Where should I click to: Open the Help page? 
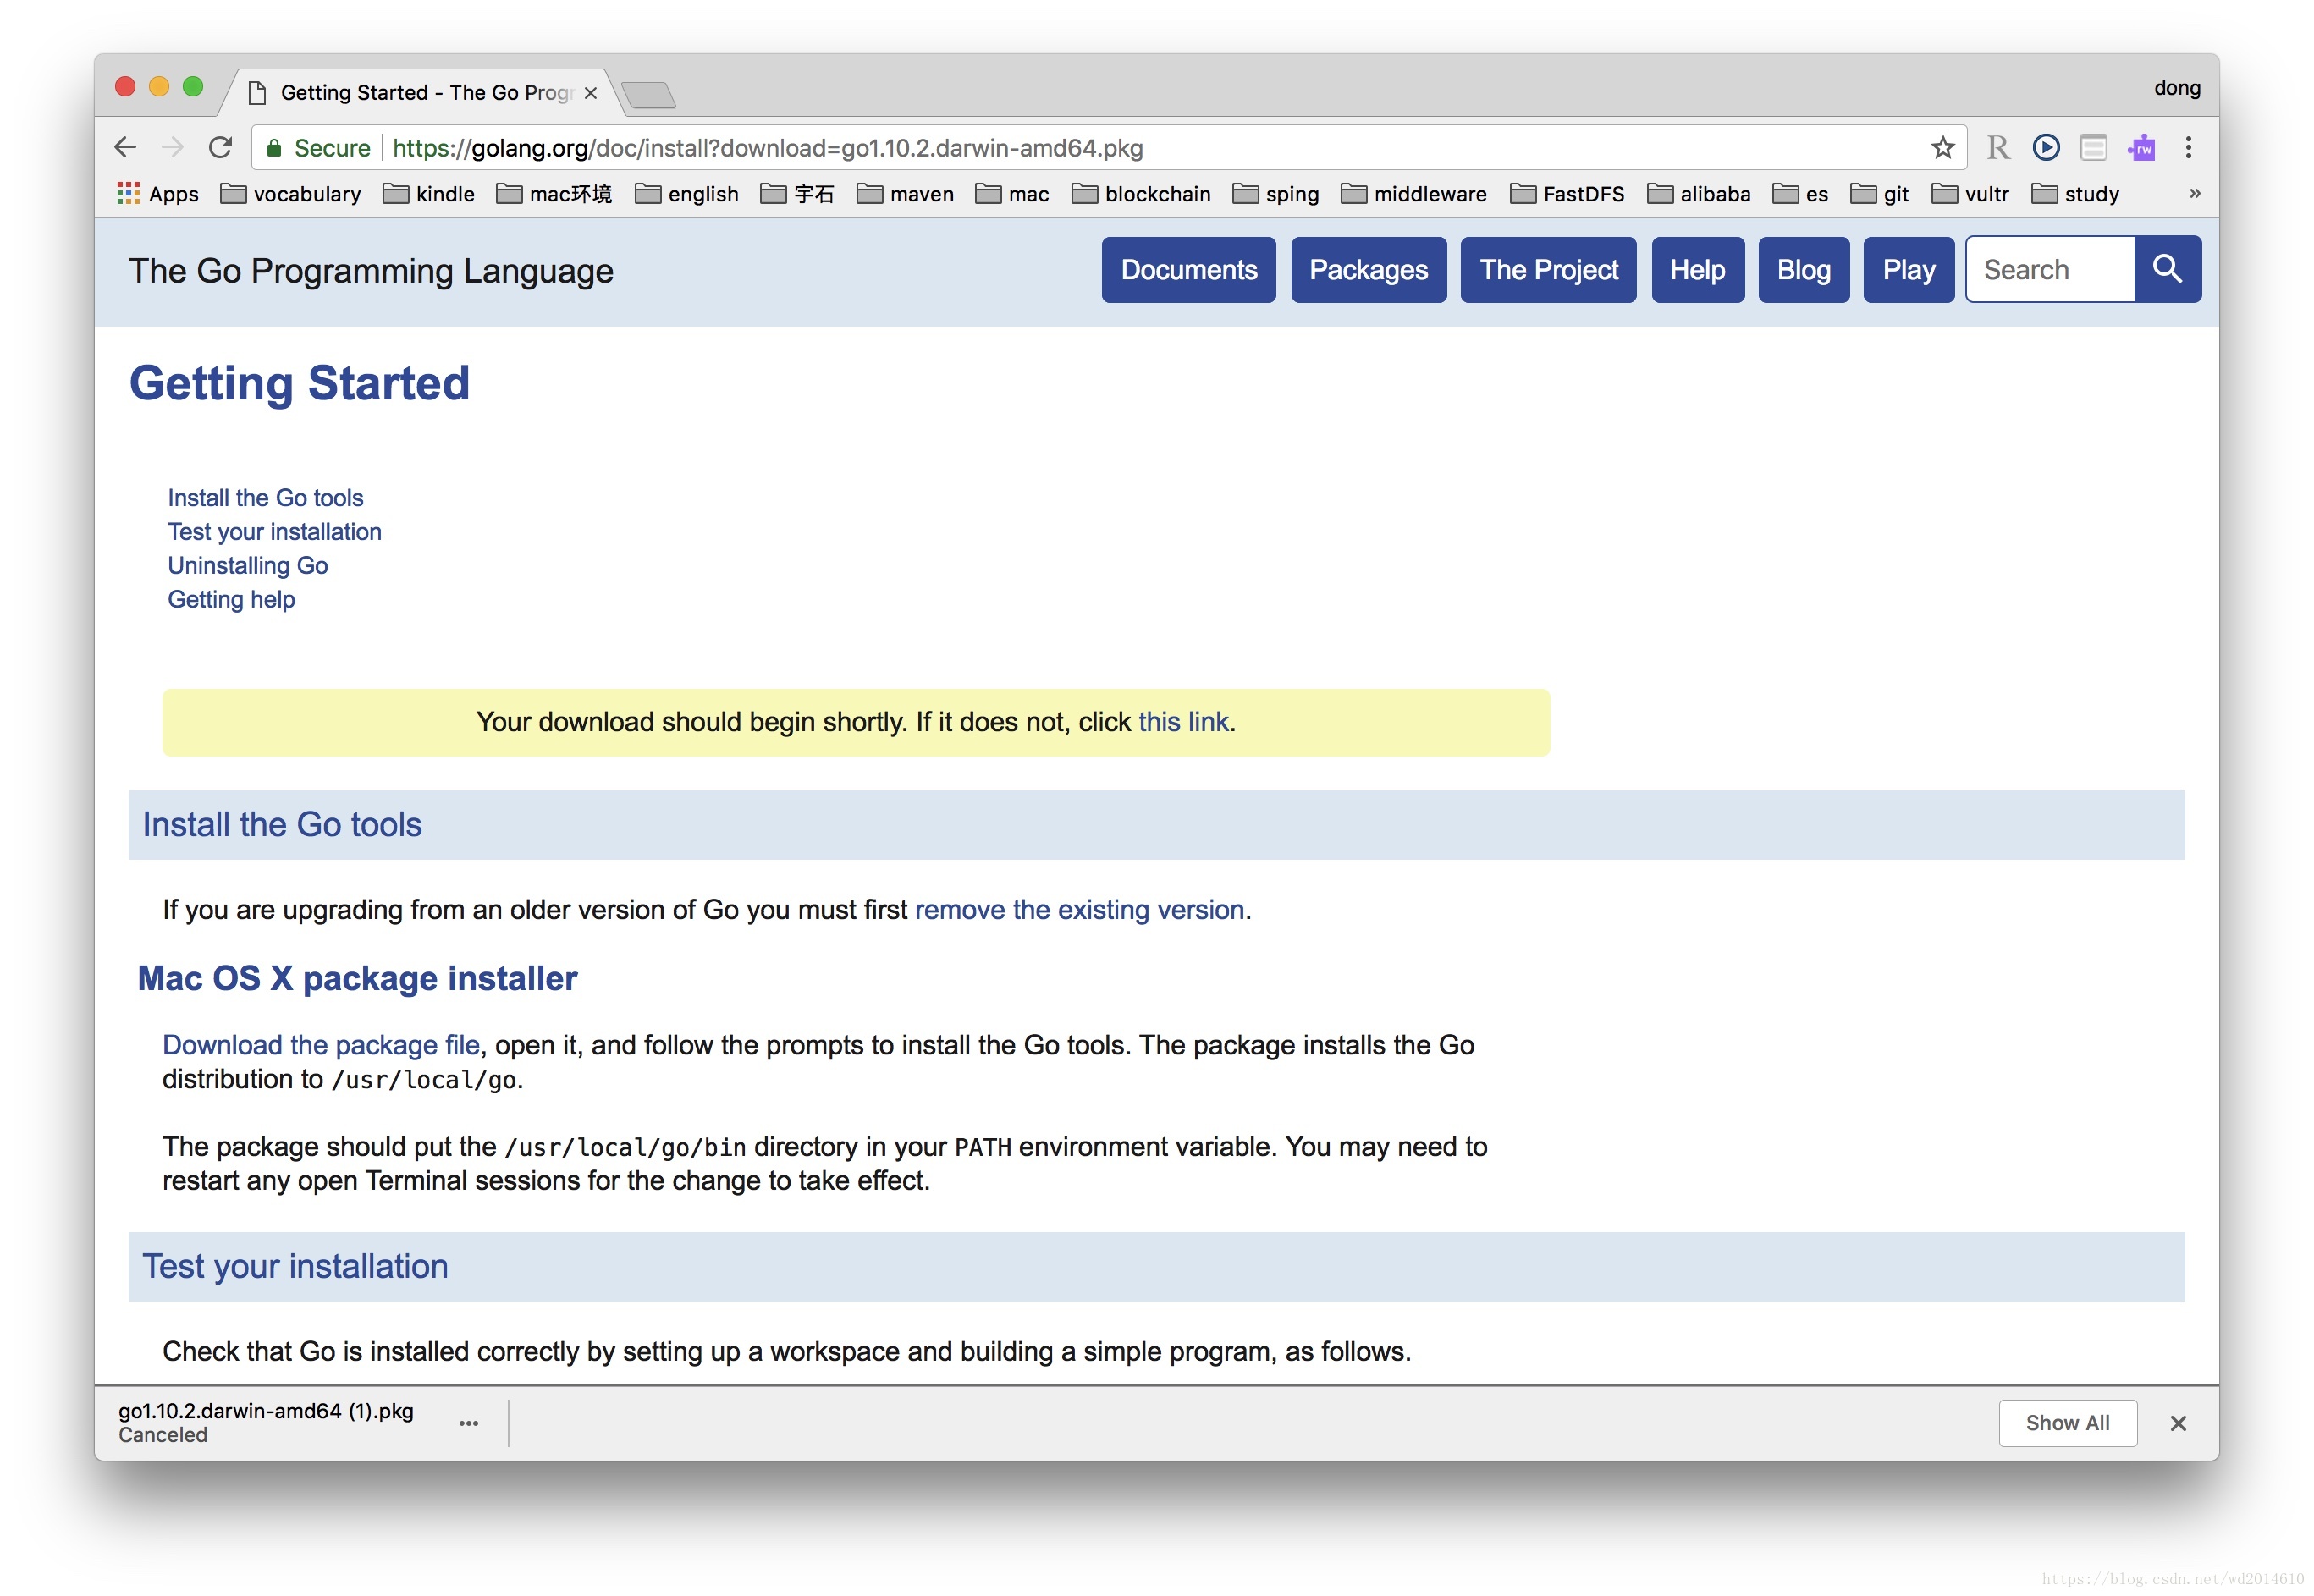pyautogui.click(x=1697, y=270)
